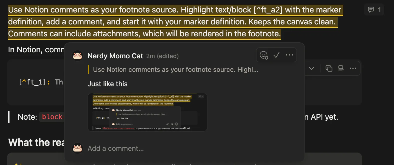This screenshot has width=394, height=165.
Task: Open the code block's three-dot menu
Action: point(353,68)
